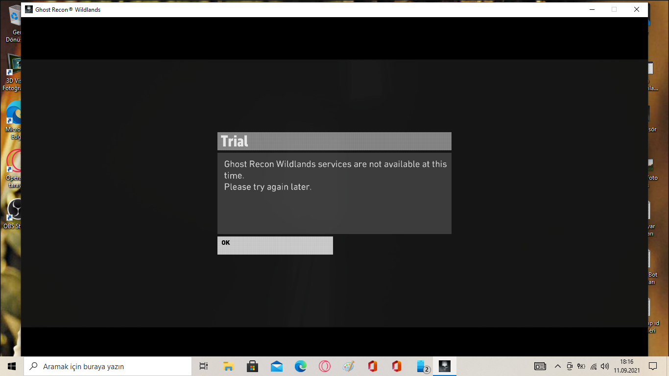
Task: Click the "Aramak için buraya yazın" search box
Action: (x=107, y=366)
